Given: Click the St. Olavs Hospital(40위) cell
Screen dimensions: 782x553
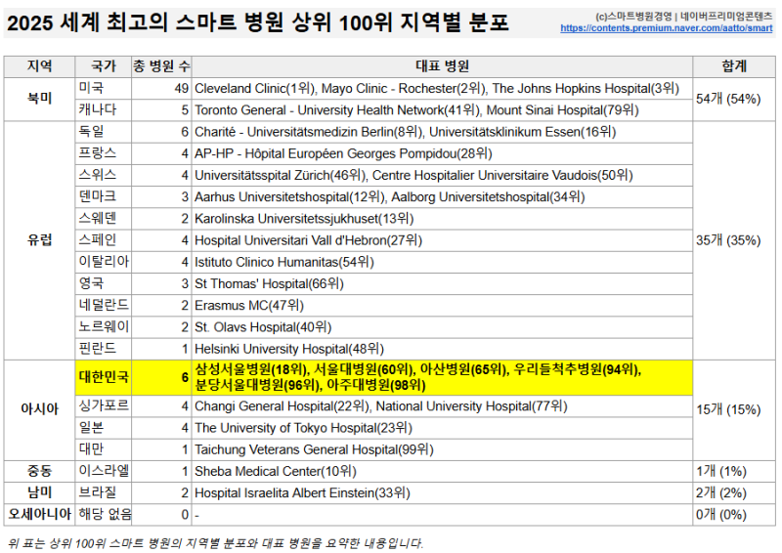Looking at the screenshot, I should 442,327.
